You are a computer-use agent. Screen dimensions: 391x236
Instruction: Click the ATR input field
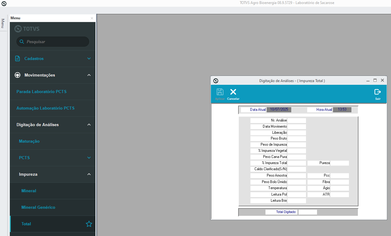coord(340,195)
